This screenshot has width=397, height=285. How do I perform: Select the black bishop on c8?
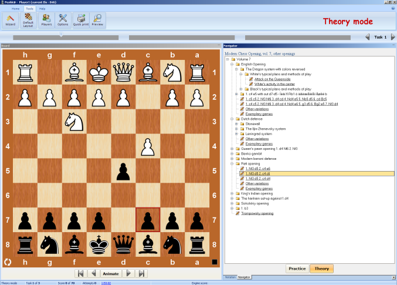click(148, 244)
